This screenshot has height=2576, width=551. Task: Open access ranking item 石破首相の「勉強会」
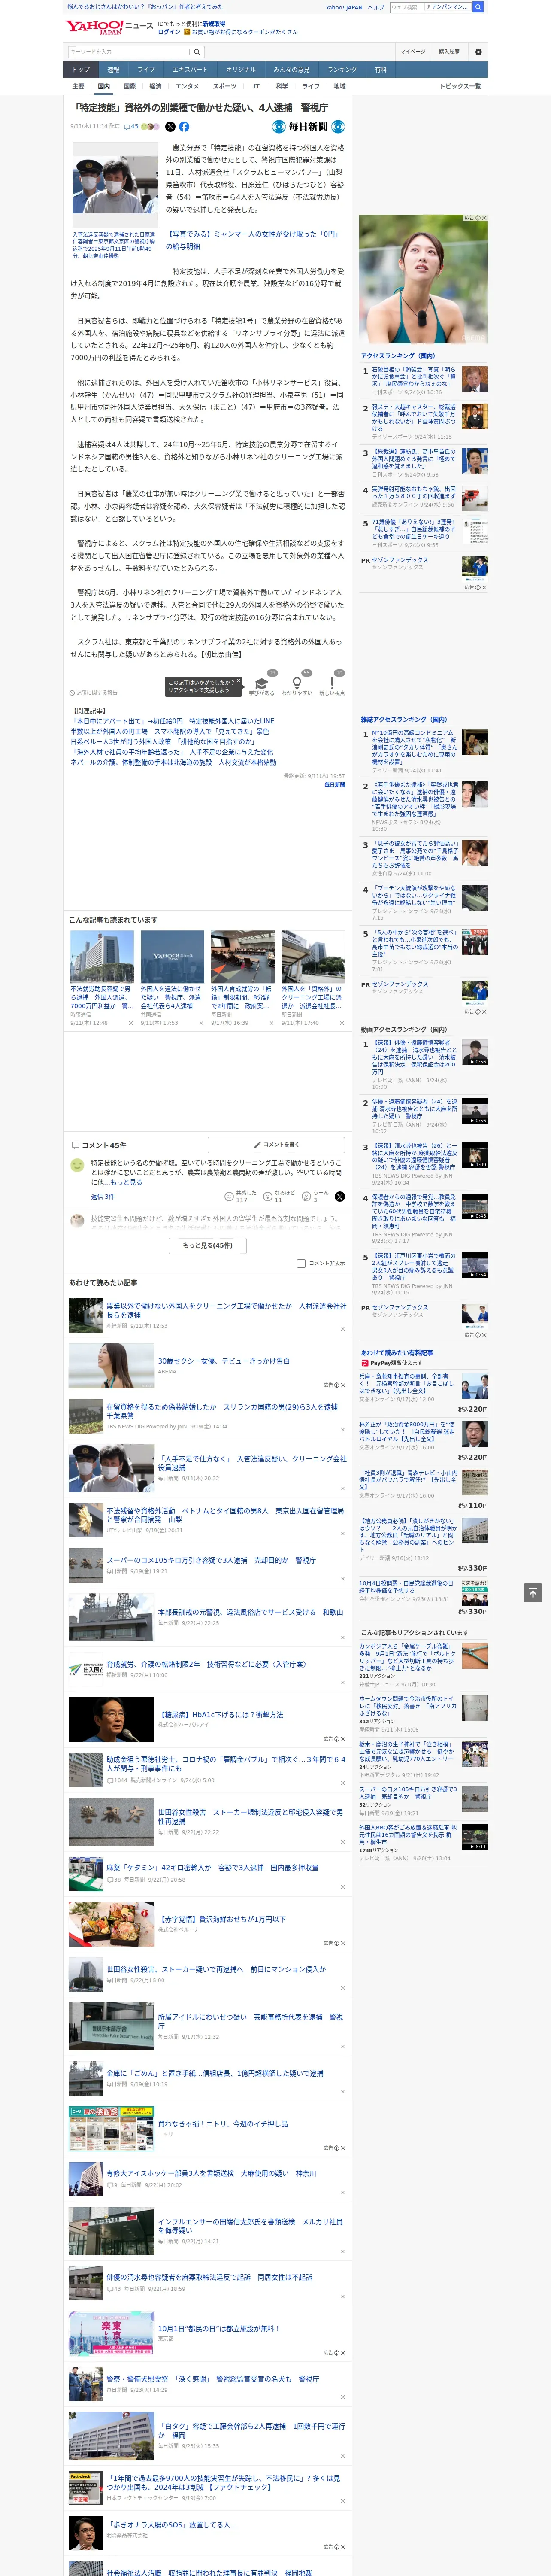tap(414, 377)
